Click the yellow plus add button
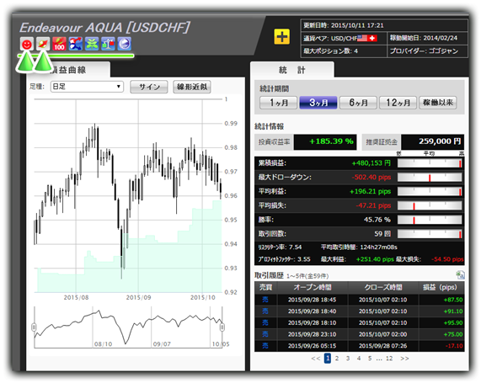This screenshot has width=481, height=383. click(x=281, y=37)
